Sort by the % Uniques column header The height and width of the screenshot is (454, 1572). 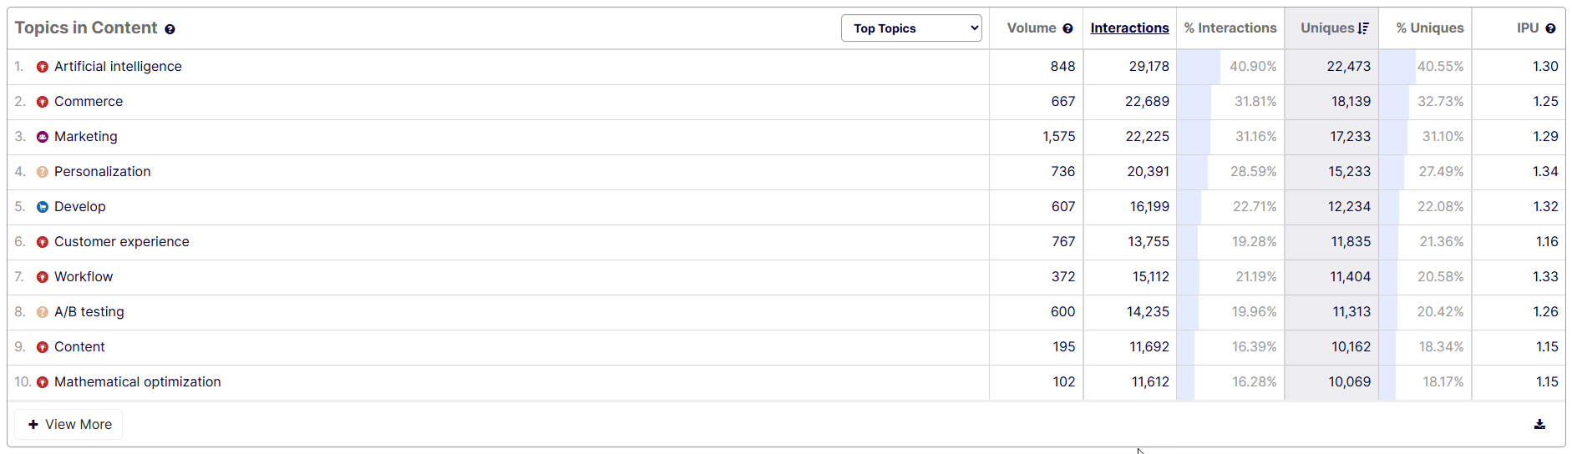[x=1430, y=28]
